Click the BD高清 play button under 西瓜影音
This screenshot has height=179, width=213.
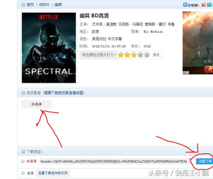pyautogui.click(x=36, y=104)
